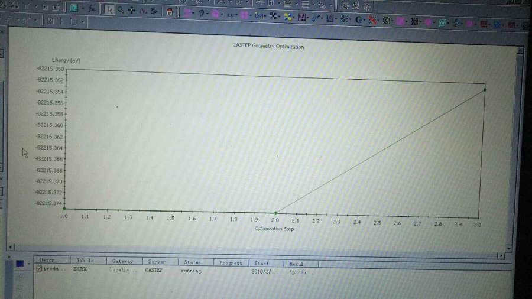The height and width of the screenshot is (299, 532).
Task: Open dropdown beside the blue job filter icon
Action: coord(29,264)
